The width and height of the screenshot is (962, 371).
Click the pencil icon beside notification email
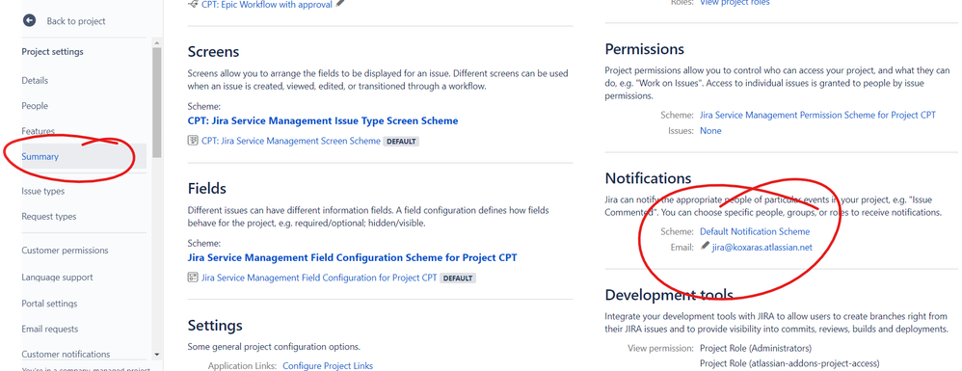tap(706, 247)
